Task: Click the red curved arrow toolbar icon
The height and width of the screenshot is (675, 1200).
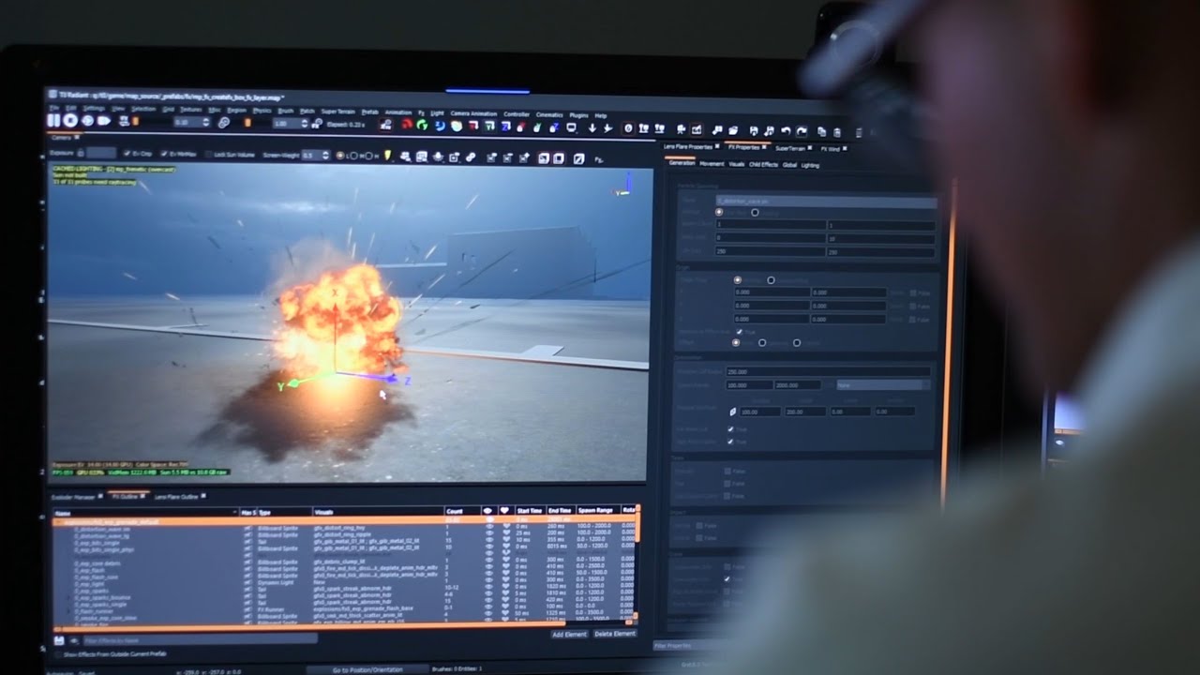Action: click(x=407, y=125)
